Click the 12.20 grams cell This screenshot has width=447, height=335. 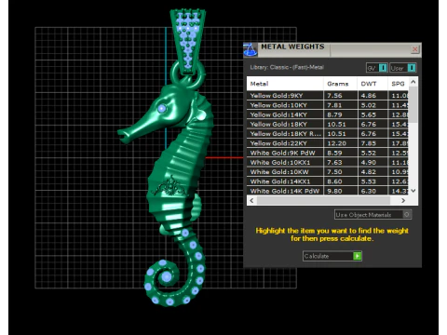340,143
